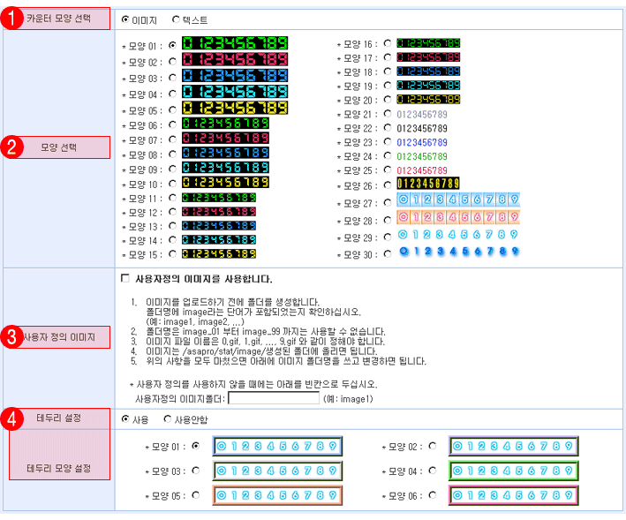Select pink border style 모양 06 radio
626x520 pixels.
[433, 495]
